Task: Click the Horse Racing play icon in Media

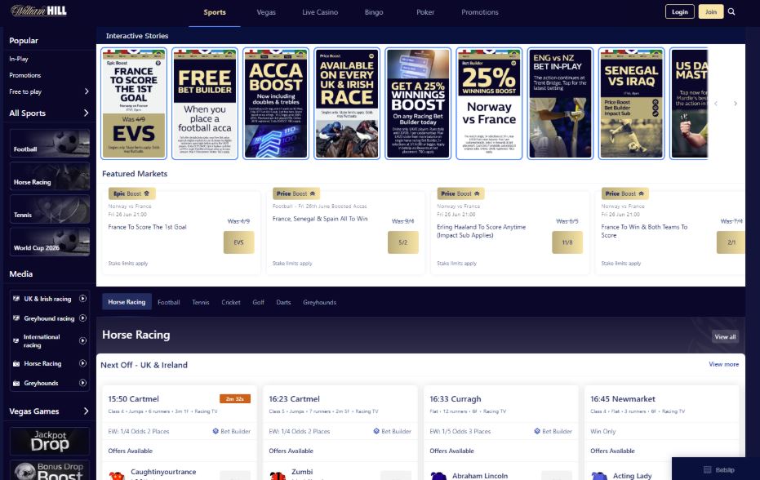Action: click(x=83, y=363)
